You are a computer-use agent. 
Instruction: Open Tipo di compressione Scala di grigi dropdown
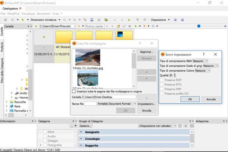click(x=211, y=66)
